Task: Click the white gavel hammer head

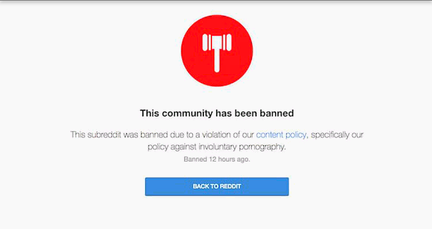Action: (x=217, y=43)
